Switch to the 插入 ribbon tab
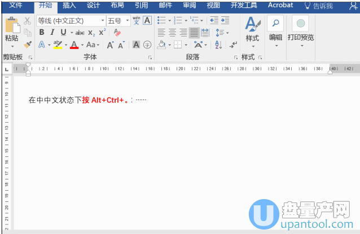This screenshot has height=234, width=360. [69, 6]
